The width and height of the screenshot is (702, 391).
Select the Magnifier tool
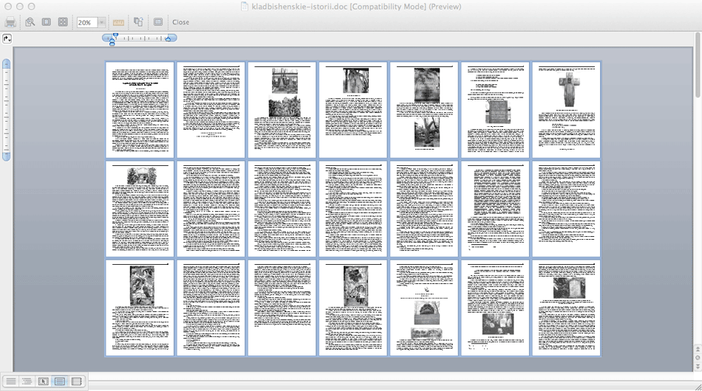point(30,22)
